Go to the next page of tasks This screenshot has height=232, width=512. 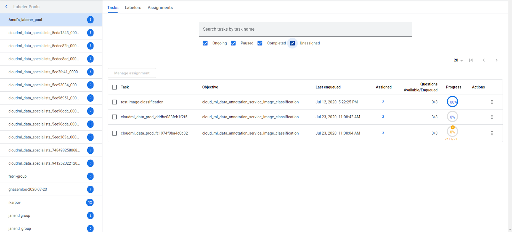[496, 60]
